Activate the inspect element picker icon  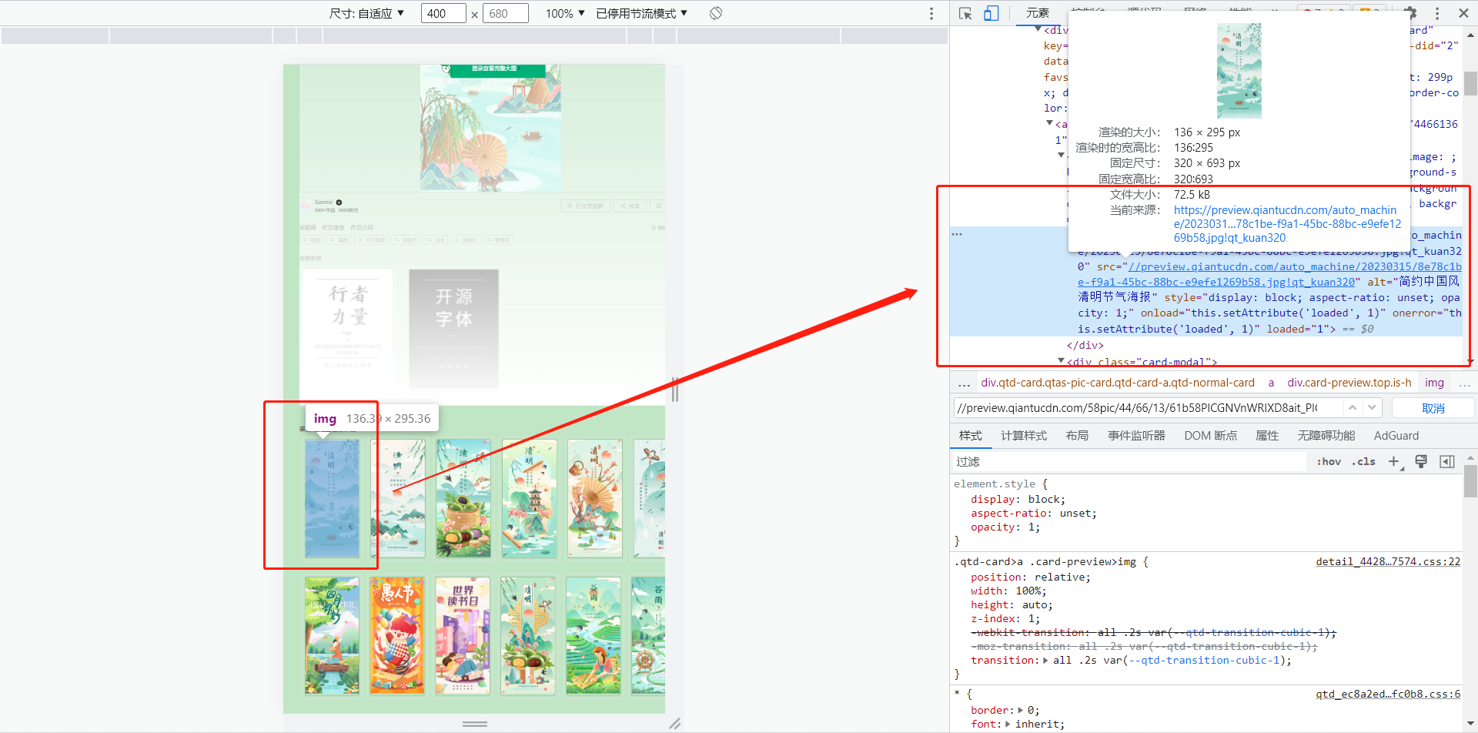pos(965,13)
